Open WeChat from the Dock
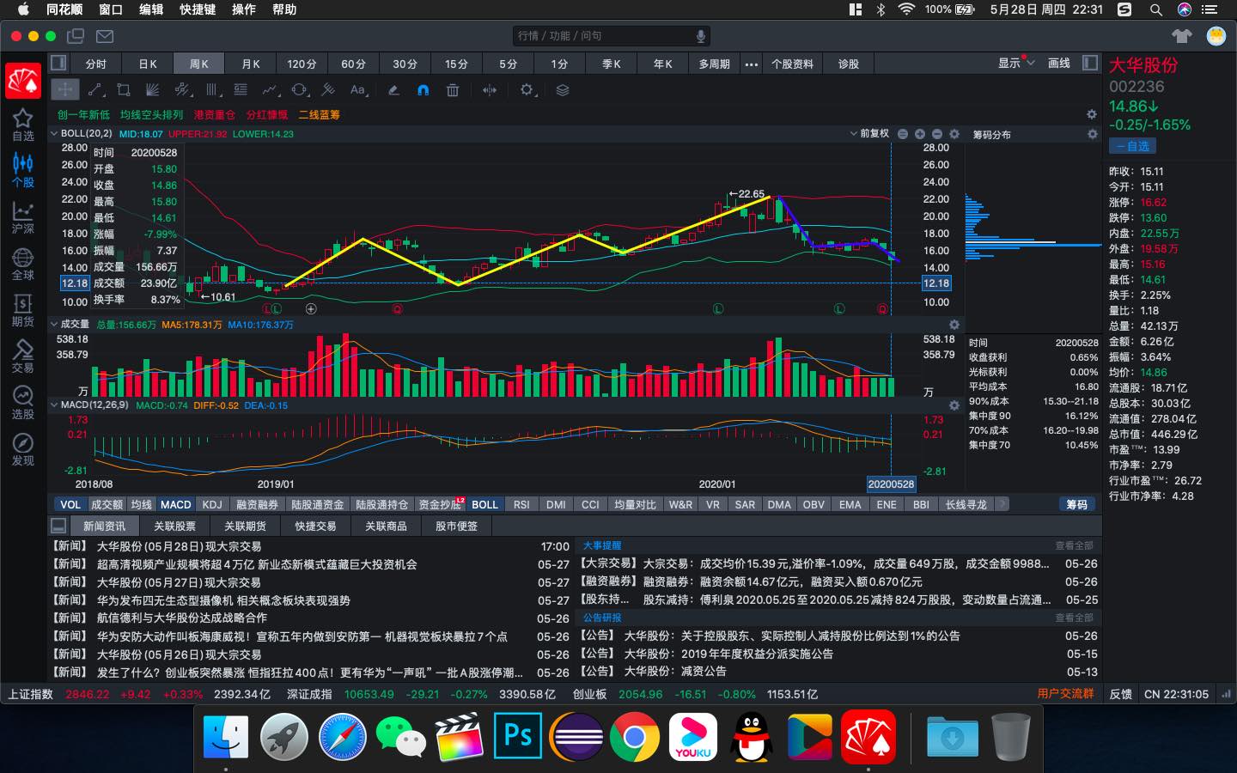 [x=401, y=736]
